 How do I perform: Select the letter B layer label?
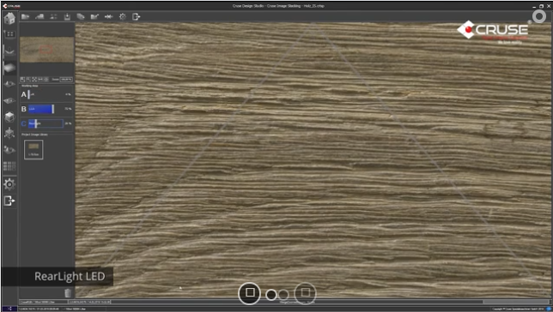point(24,109)
